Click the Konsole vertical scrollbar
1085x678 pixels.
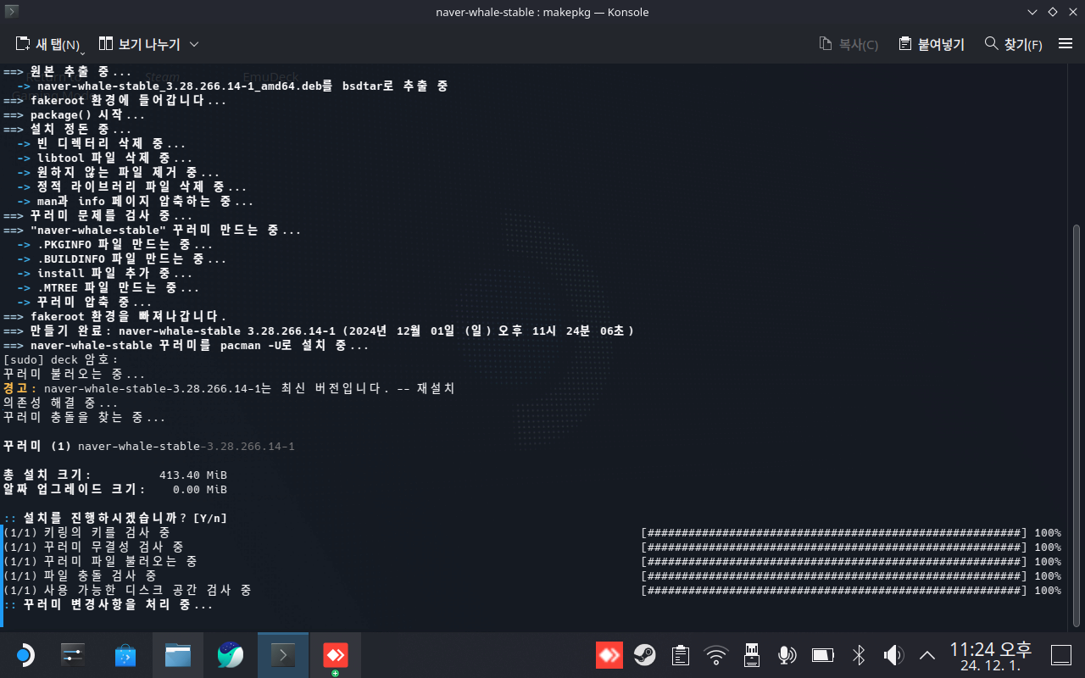tap(1077, 426)
